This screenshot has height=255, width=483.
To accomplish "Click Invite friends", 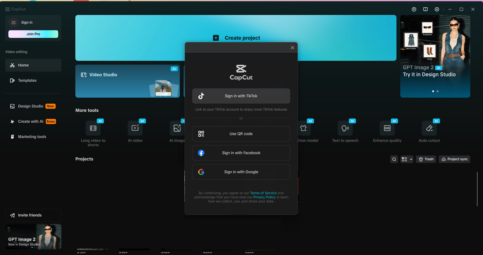I will [33, 215].
